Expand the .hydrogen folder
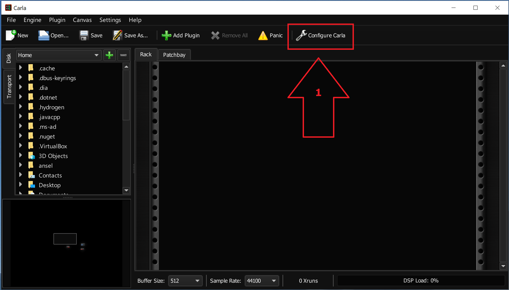Screen dimensions: 509x290 click(21, 107)
